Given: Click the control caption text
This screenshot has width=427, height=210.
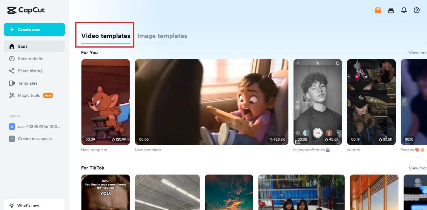Looking at the screenshot, I should [x=354, y=150].
